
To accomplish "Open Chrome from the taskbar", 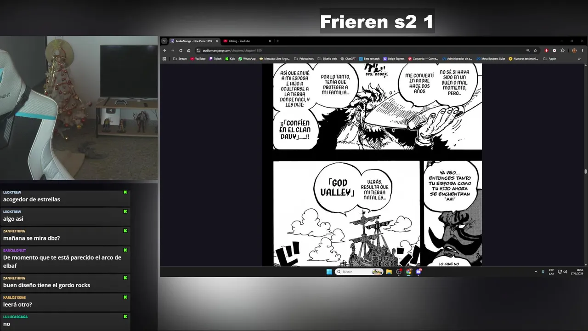I will coord(408,272).
